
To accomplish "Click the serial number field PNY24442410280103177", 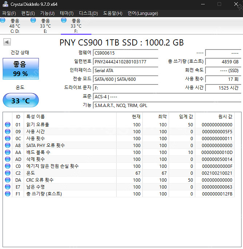I will (x=126, y=62).
